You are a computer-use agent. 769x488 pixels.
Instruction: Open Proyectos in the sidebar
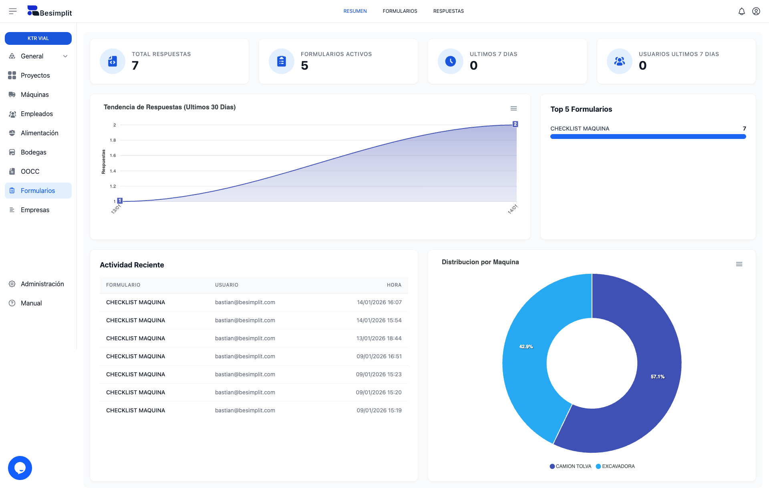35,75
